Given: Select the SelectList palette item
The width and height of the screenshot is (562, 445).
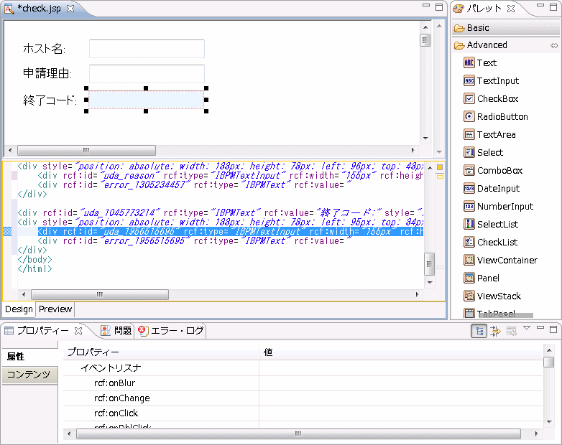Looking at the screenshot, I should coord(491,224).
